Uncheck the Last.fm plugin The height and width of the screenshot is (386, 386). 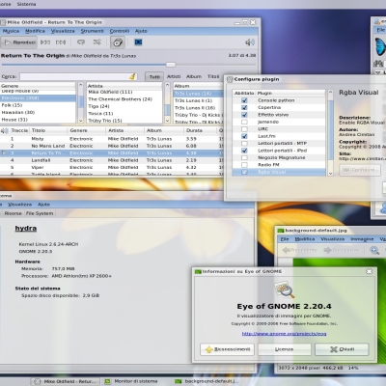click(x=244, y=136)
